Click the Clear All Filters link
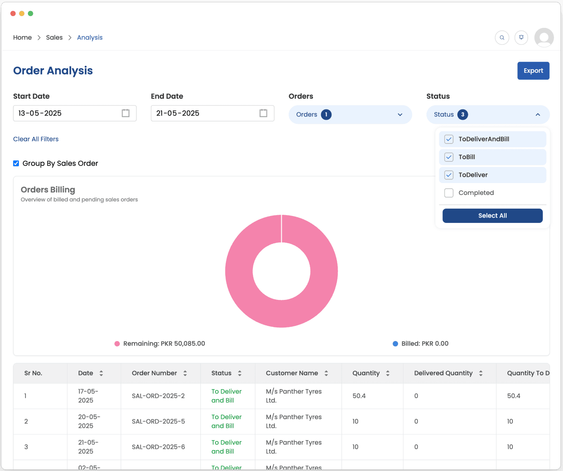This screenshot has width=563, height=471. [36, 139]
